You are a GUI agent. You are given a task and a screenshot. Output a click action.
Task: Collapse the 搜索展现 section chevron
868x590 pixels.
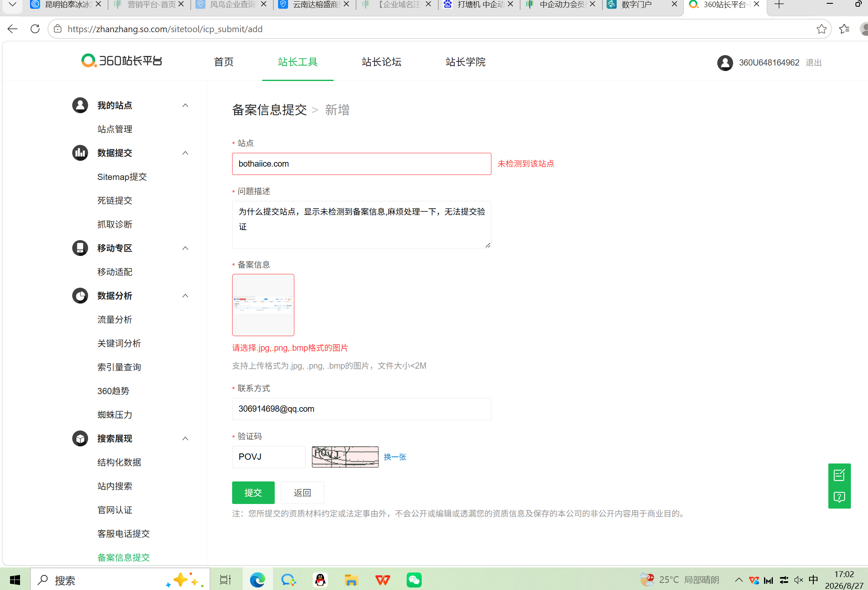[185, 438]
